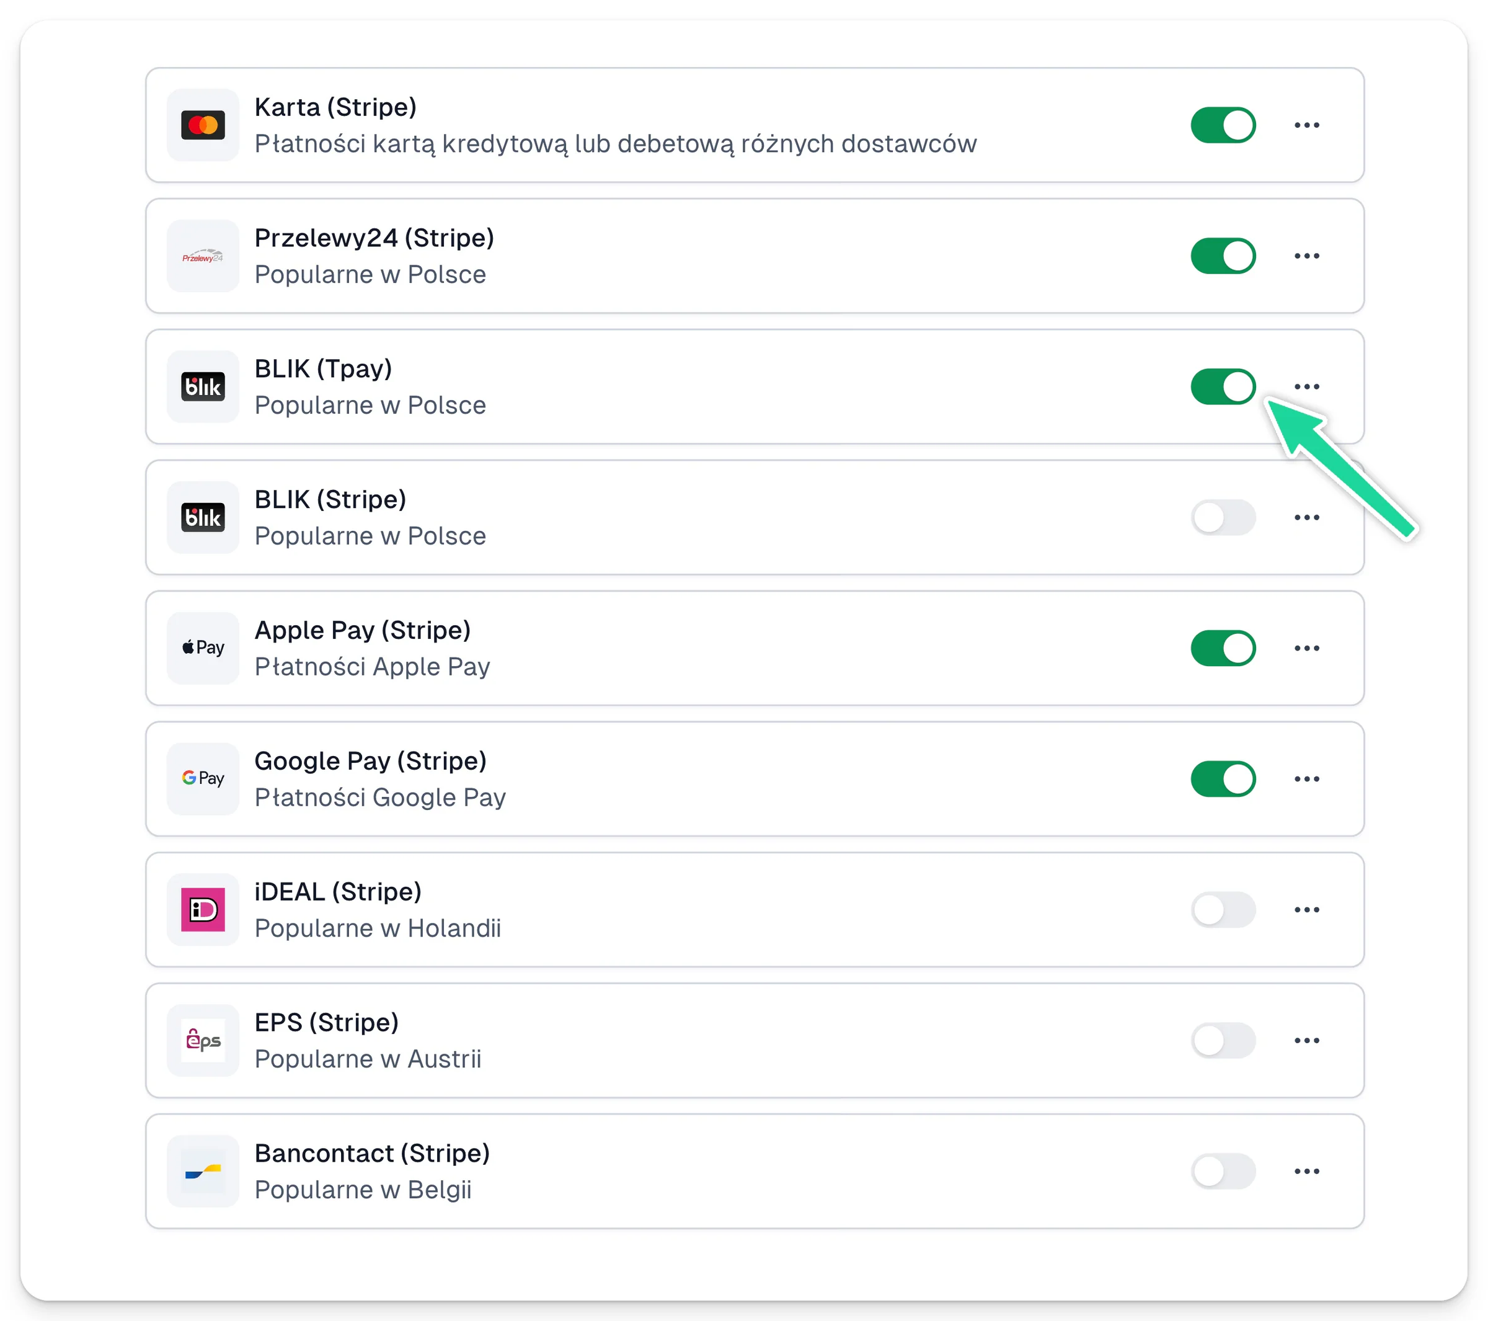Enable iDEAL (Stripe) payment switch
Screen dimensions: 1488x1321
(1223, 910)
